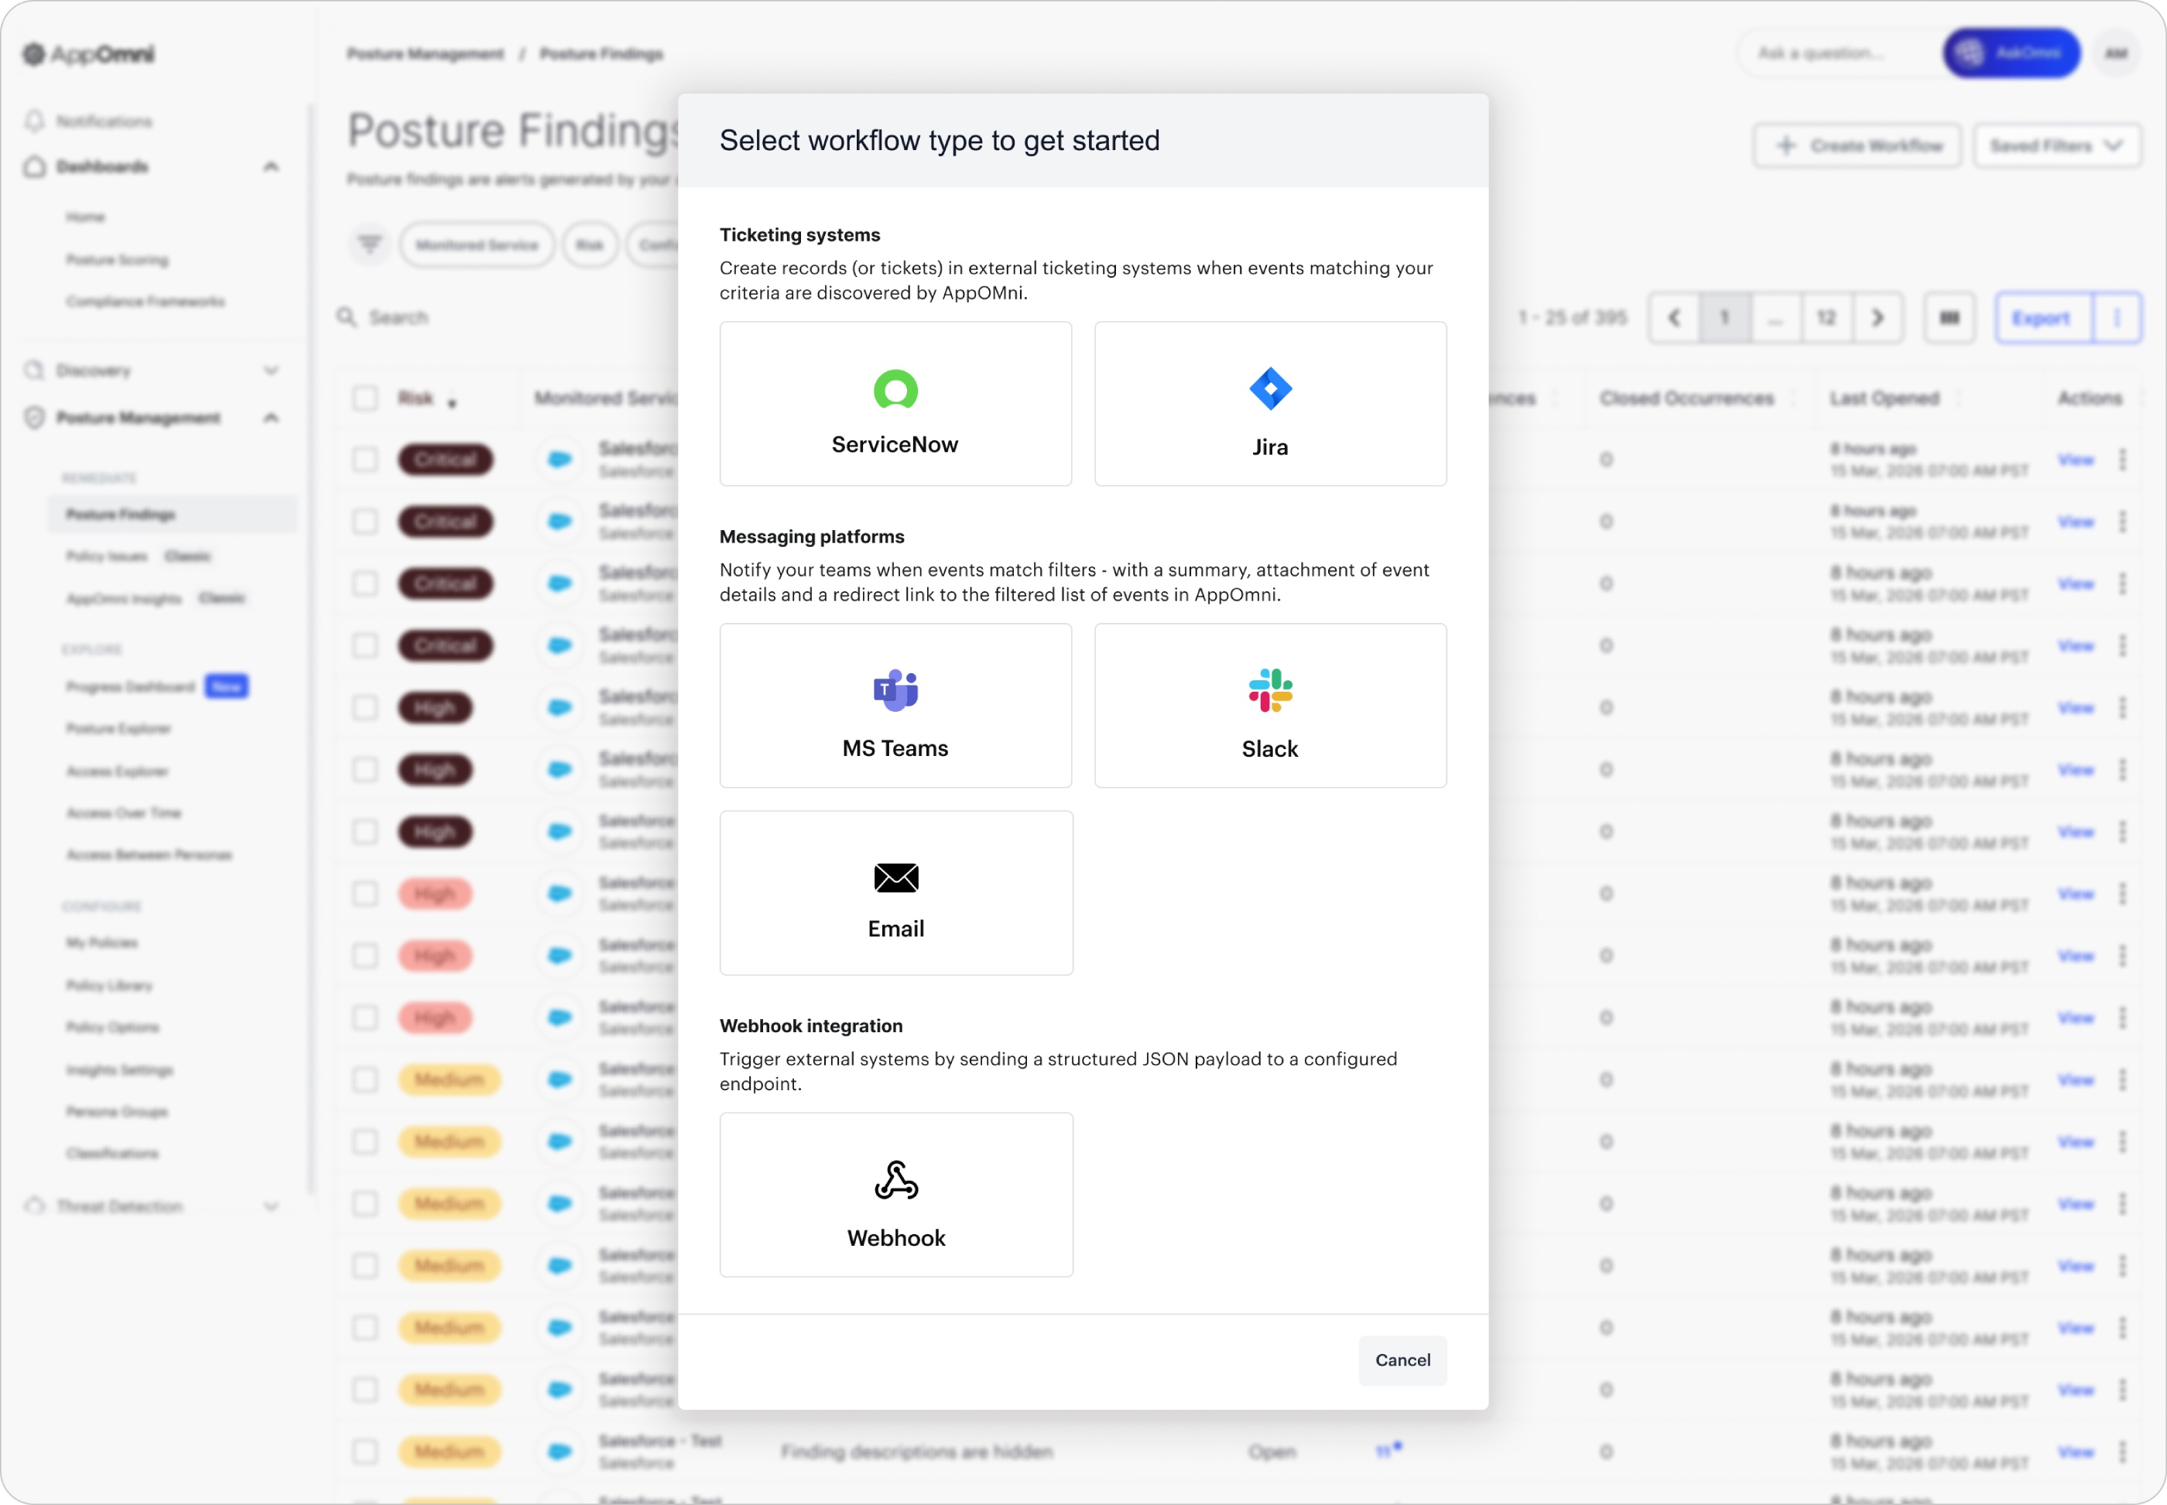Cancel the workflow type dialog
2167x1505 pixels.
point(1402,1360)
